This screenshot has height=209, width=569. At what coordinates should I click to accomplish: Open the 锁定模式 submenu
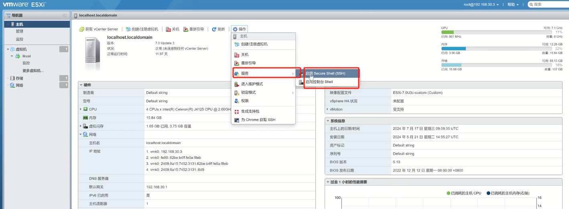(x=263, y=92)
